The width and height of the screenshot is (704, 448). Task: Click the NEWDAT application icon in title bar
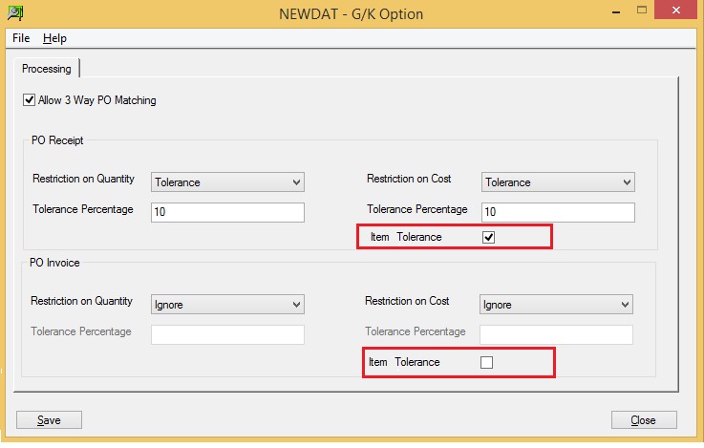coord(15,12)
